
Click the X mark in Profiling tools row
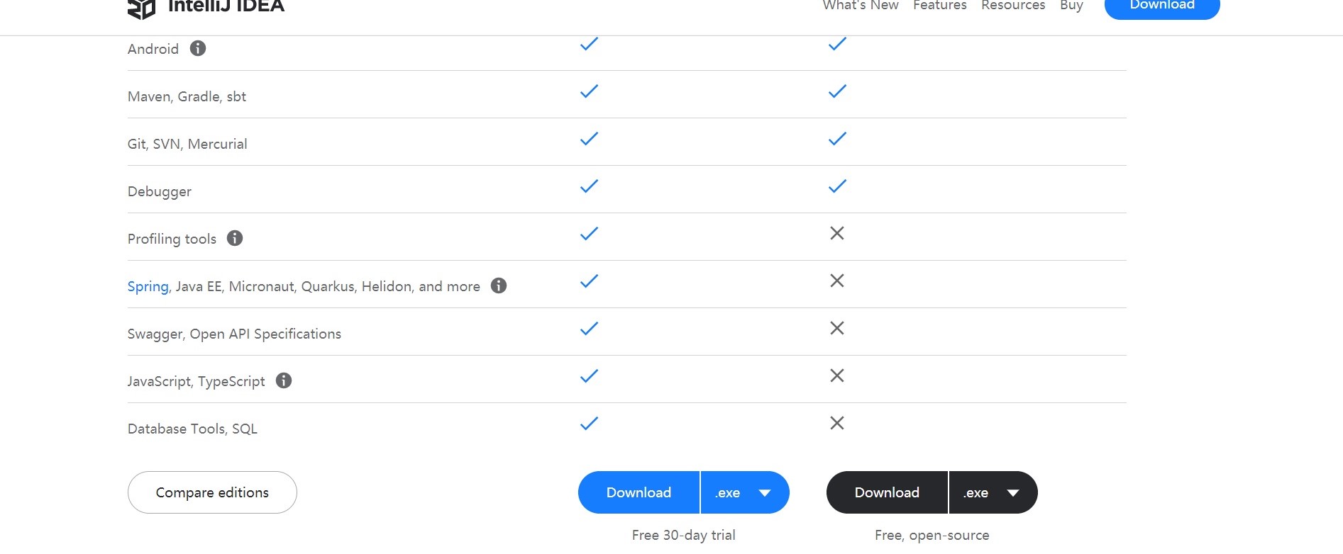click(837, 233)
